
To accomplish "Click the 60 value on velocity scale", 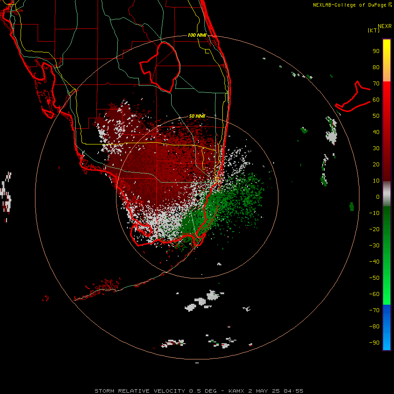I will click(x=376, y=99).
